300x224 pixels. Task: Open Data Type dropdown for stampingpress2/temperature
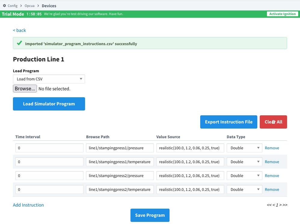244,189
